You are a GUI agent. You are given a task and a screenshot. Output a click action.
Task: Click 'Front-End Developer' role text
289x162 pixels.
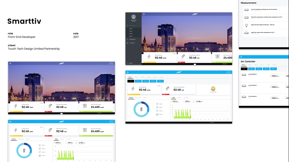(x=21, y=37)
